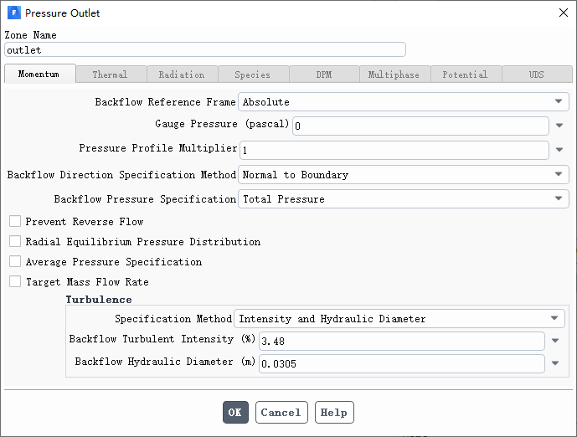577x437 pixels.
Task: Click the Zone Name text field
Action: 205,49
